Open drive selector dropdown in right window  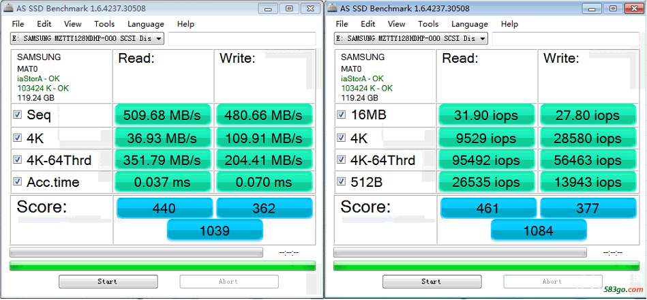[411, 39]
